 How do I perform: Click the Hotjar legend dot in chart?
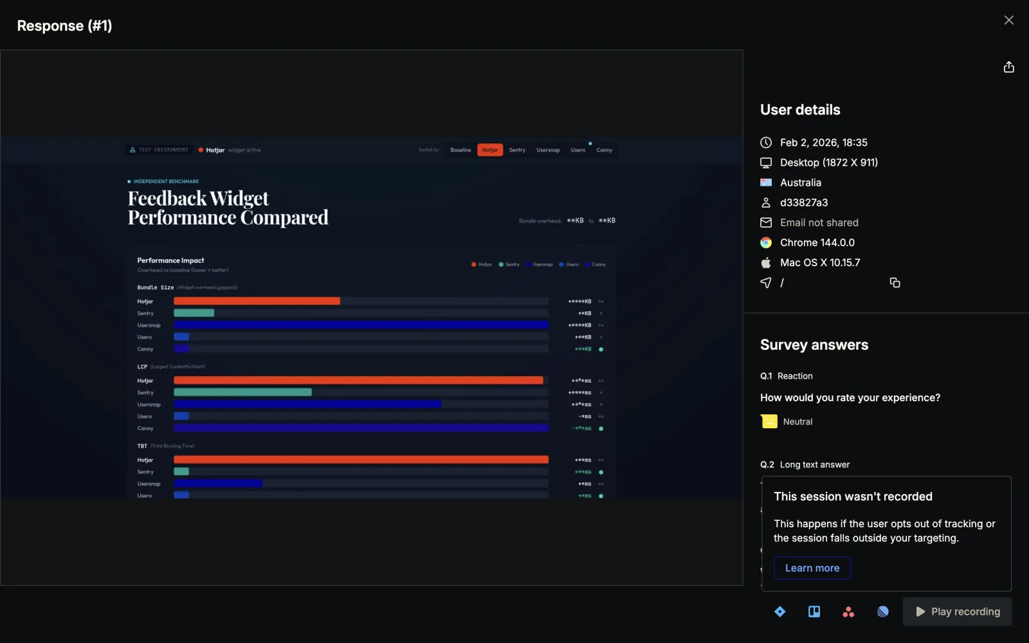(x=473, y=264)
